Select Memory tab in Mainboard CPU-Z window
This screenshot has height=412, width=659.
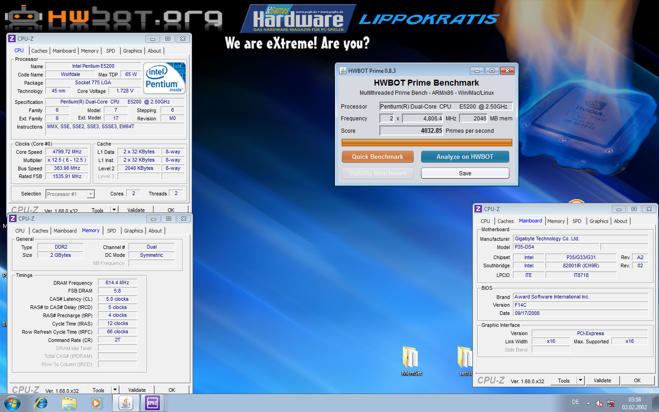tap(556, 221)
